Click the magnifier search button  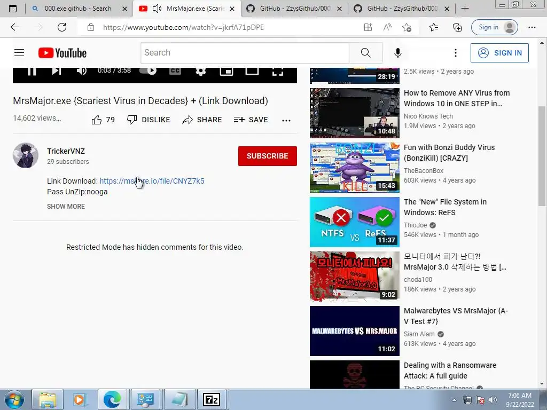(365, 53)
